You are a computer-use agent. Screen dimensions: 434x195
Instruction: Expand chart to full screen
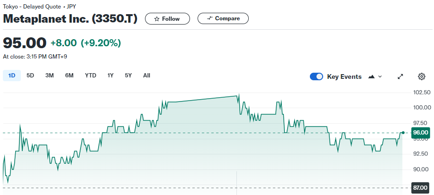click(400, 76)
